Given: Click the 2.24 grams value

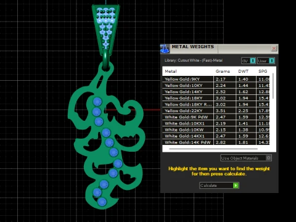Looking at the screenshot, I should (x=221, y=86).
